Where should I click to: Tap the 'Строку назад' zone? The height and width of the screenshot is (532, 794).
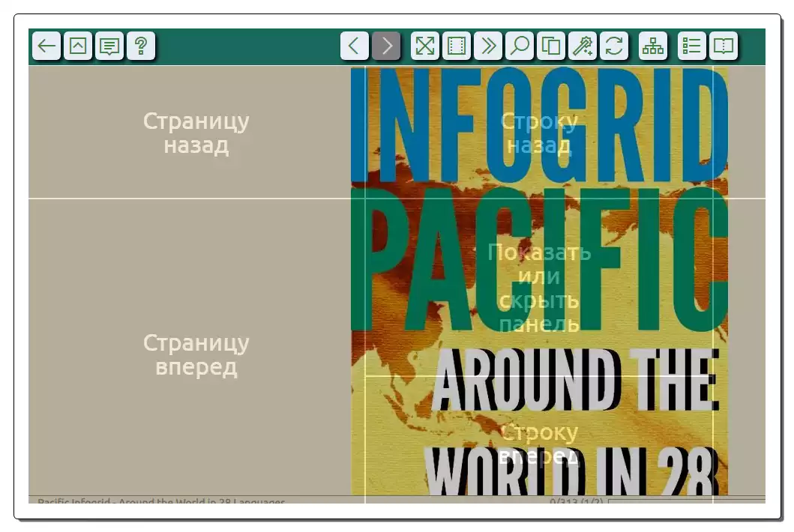[539, 132]
